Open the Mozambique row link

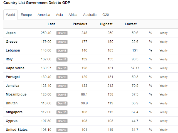(16, 95)
